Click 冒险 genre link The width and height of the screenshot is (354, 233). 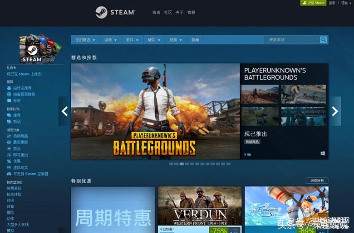[10, 213]
